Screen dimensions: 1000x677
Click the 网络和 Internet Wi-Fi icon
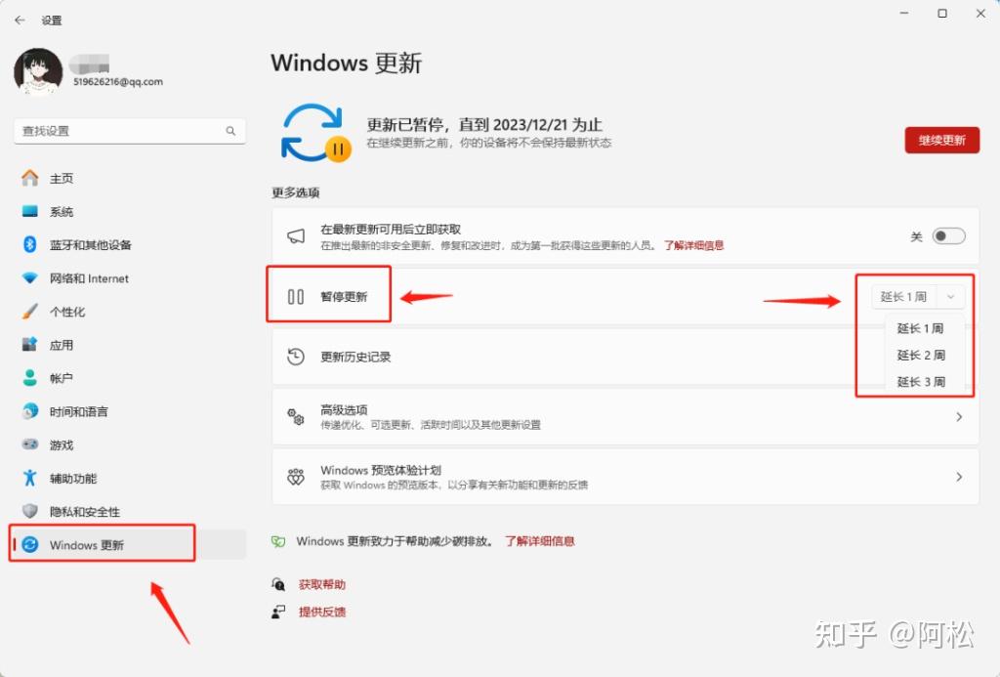pyautogui.click(x=30, y=278)
